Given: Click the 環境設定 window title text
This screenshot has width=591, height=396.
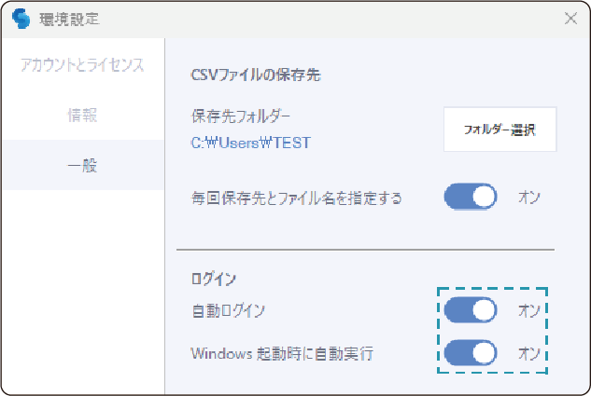Looking at the screenshot, I should 70,19.
